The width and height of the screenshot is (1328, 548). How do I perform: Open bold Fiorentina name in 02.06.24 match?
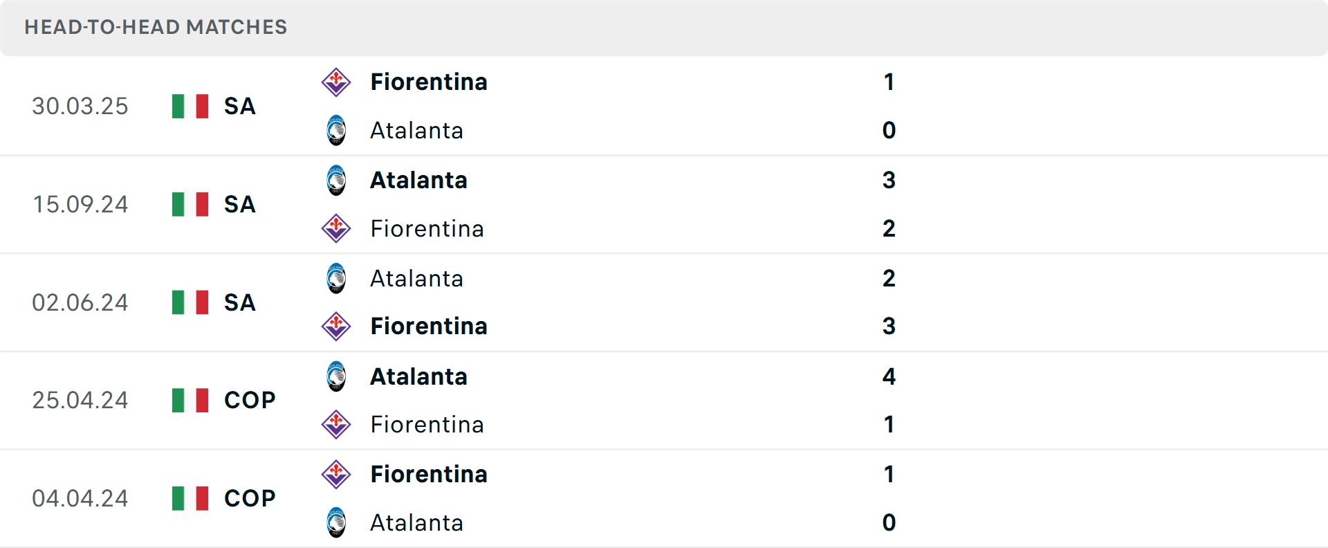pyautogui.click(x=429, y=326)
